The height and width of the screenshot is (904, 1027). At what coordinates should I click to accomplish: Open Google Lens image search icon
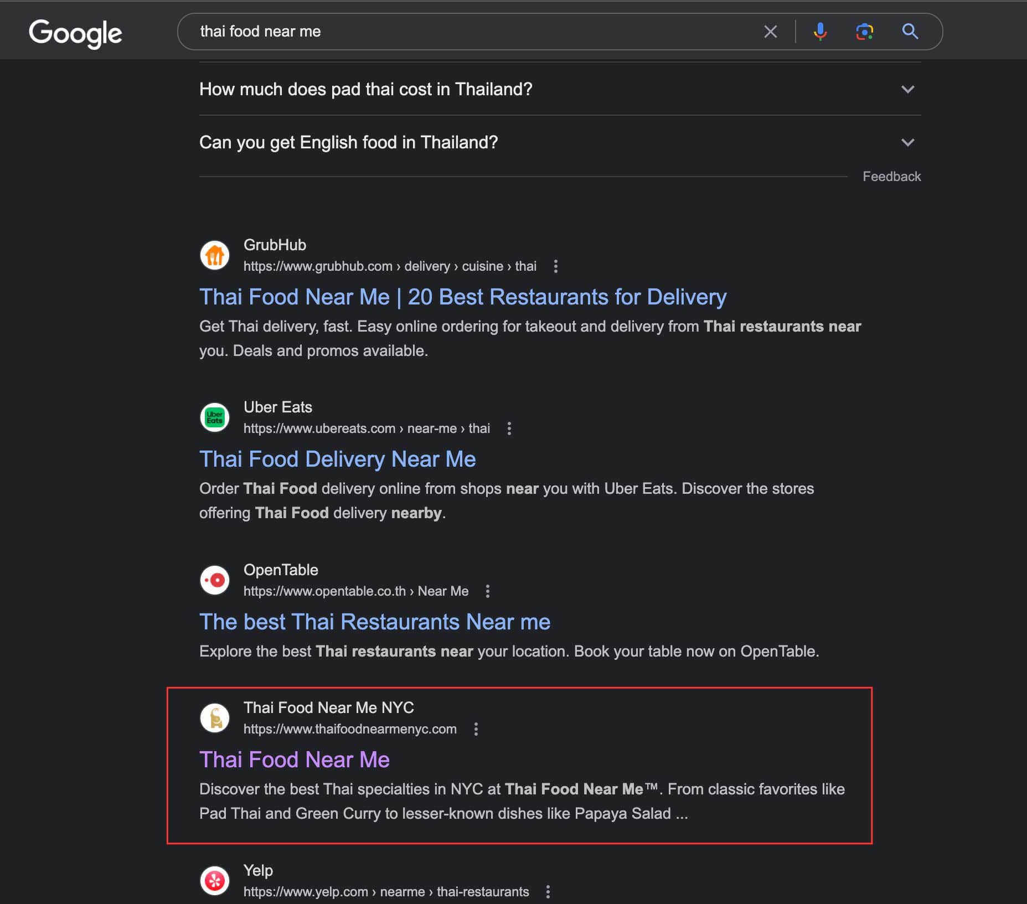(x=864, y=32)
